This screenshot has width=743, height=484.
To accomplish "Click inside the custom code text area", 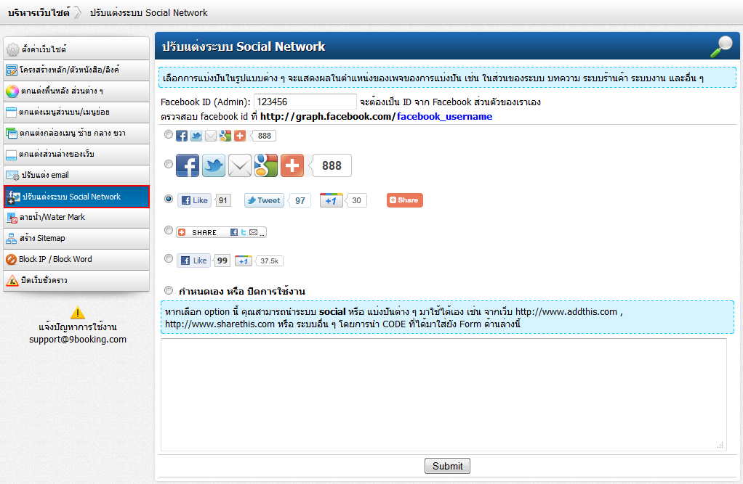I will [x=443, y=395].
